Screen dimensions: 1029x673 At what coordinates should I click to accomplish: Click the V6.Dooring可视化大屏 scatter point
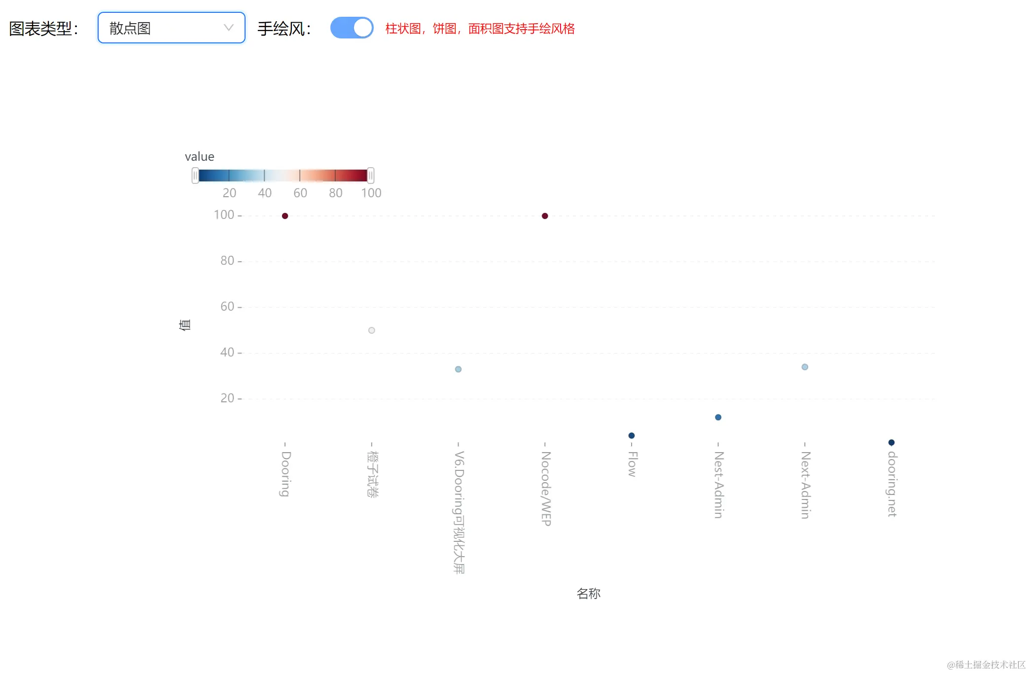pyautogui.click(x=459, y=369)
